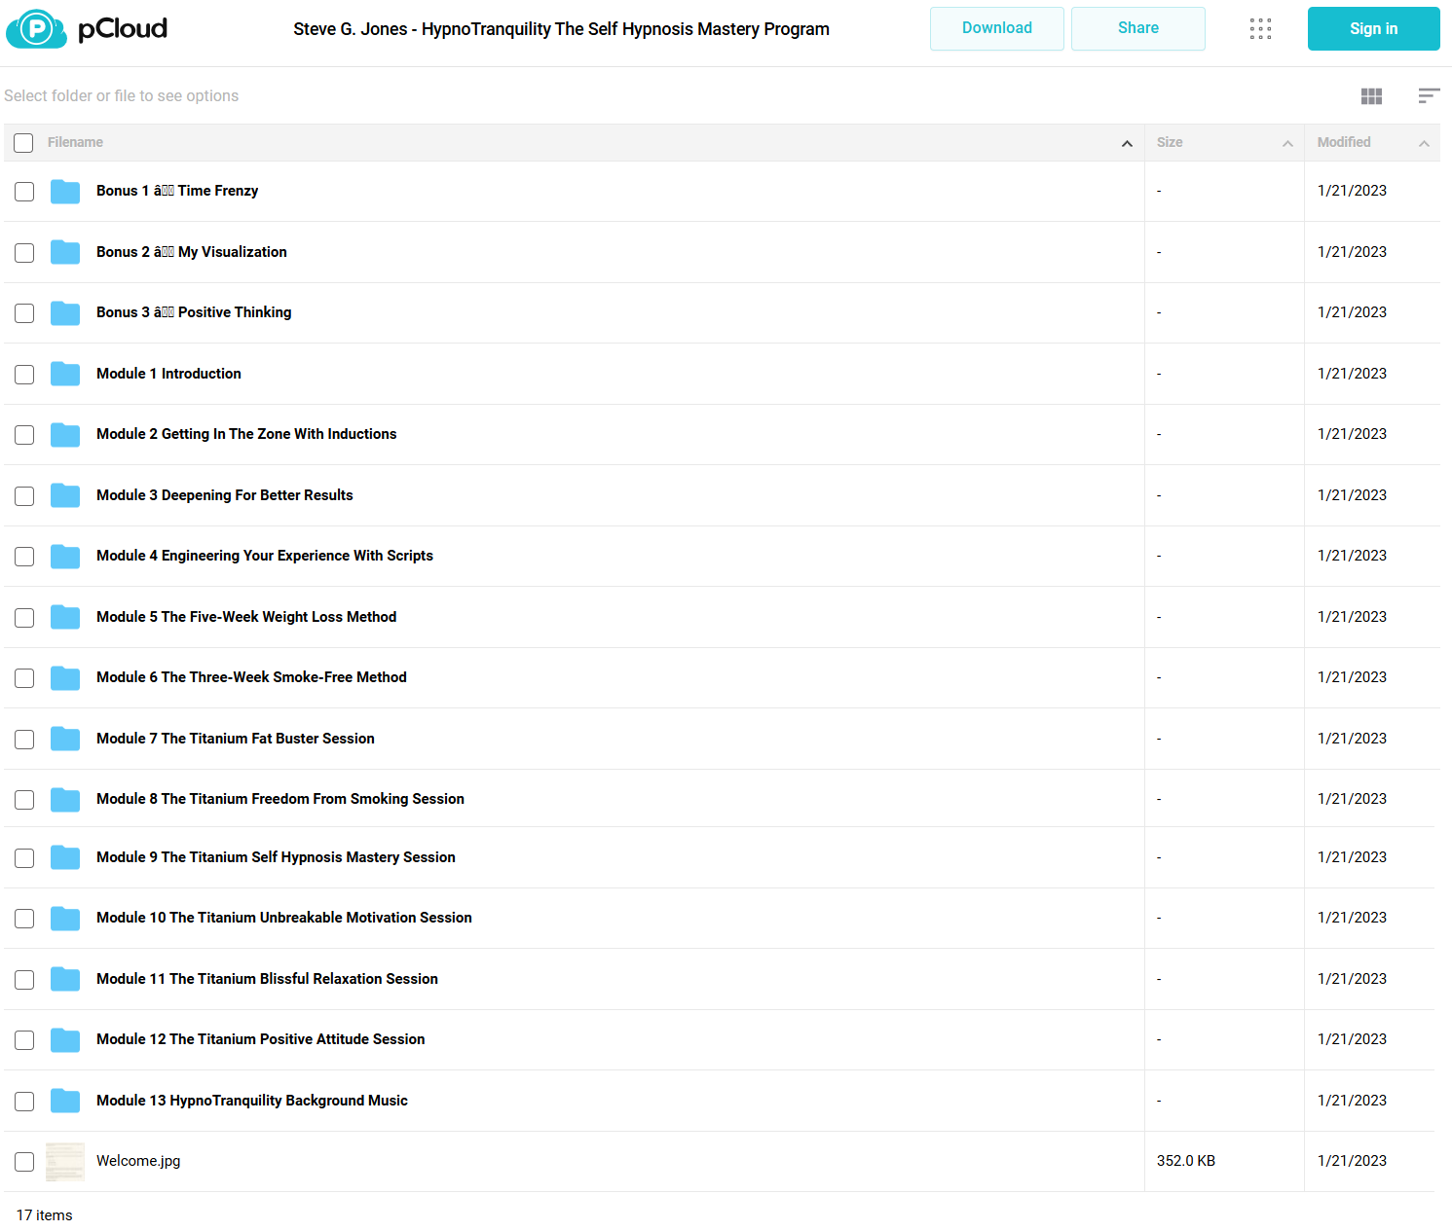Switch to grid view layout
1452x1231 pixels.
(1371, 95)
